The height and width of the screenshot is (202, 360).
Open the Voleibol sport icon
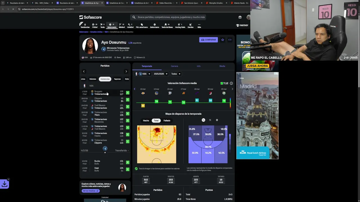click(x=130, y=26)
